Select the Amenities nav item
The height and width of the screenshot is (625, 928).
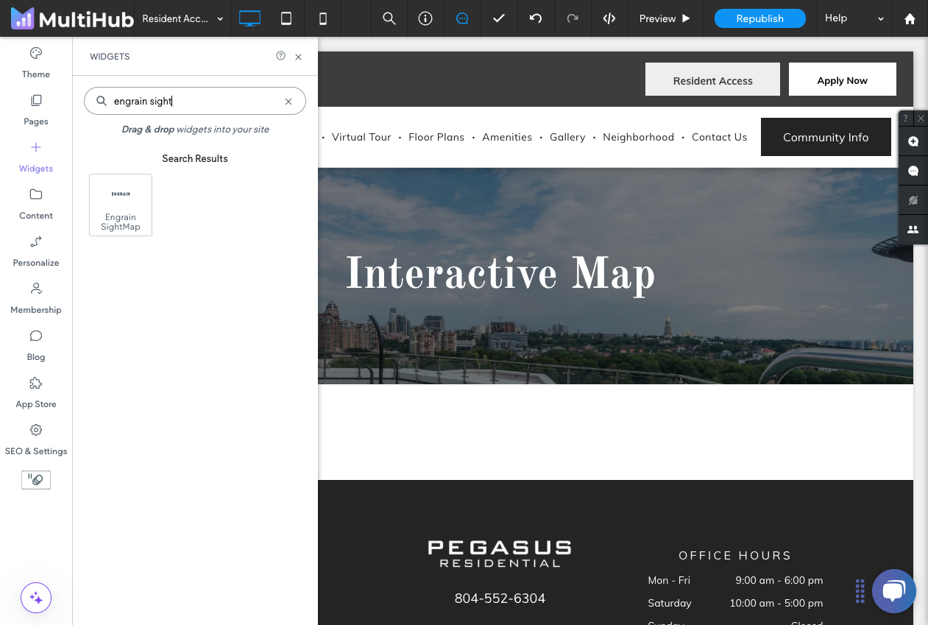(507, 137)
